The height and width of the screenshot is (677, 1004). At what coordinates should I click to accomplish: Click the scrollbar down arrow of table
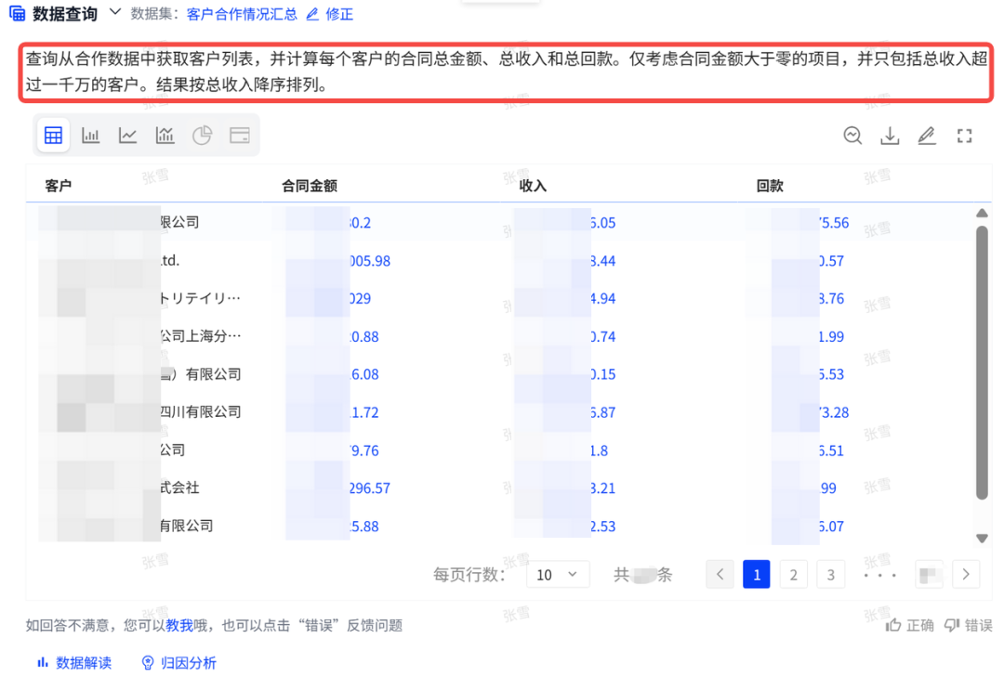point(982,539)
